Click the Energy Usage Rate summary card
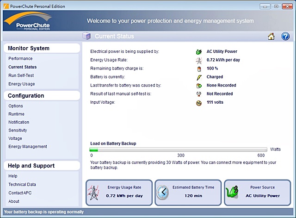The width and height of the screenshot is (296, 218). (119, 193)
